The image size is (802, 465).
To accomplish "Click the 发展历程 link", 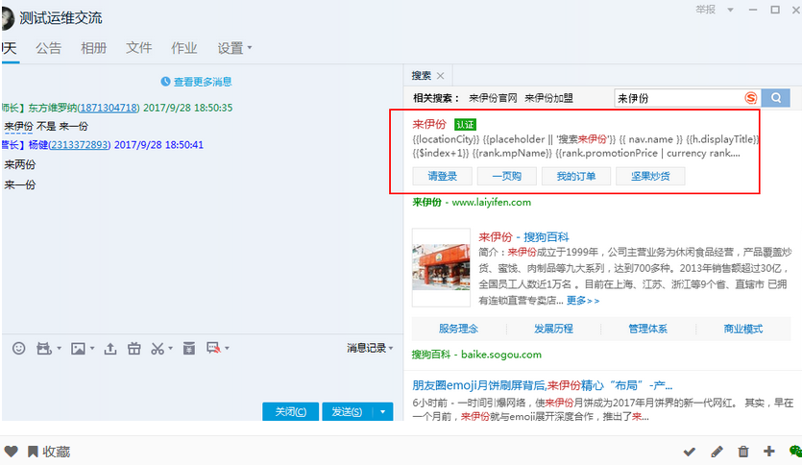I will click(553, 329).
